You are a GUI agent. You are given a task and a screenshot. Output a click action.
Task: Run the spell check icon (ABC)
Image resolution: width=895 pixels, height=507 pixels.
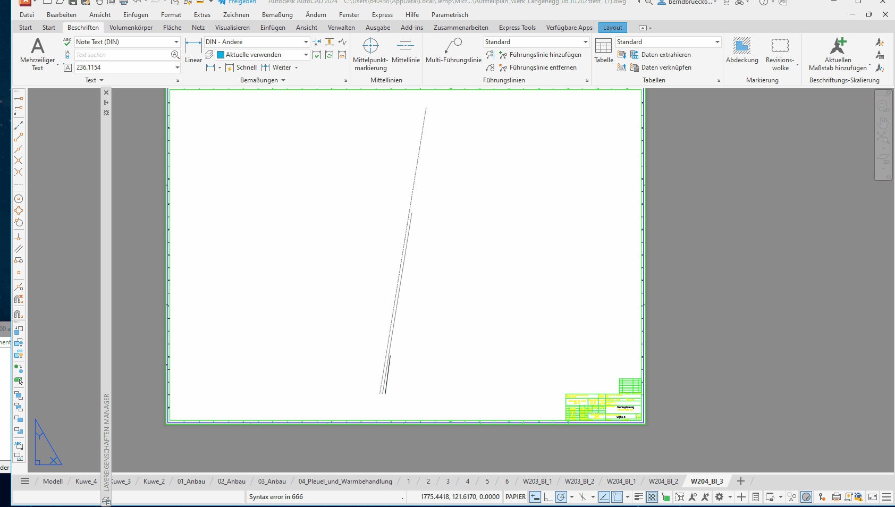[x=67, y=41]
